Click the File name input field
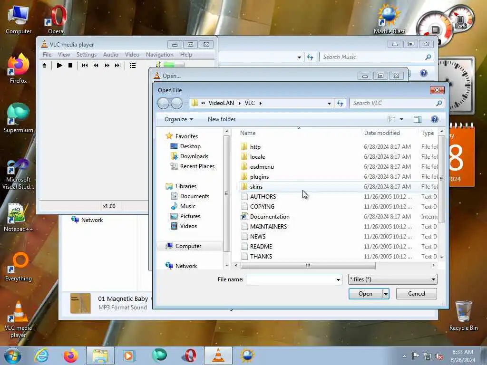Image resolution: width=487 pixels, height=365 pixels. point(291,279)
